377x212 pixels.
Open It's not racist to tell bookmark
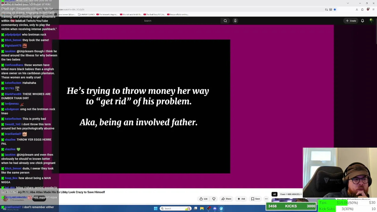click(131, 14)
